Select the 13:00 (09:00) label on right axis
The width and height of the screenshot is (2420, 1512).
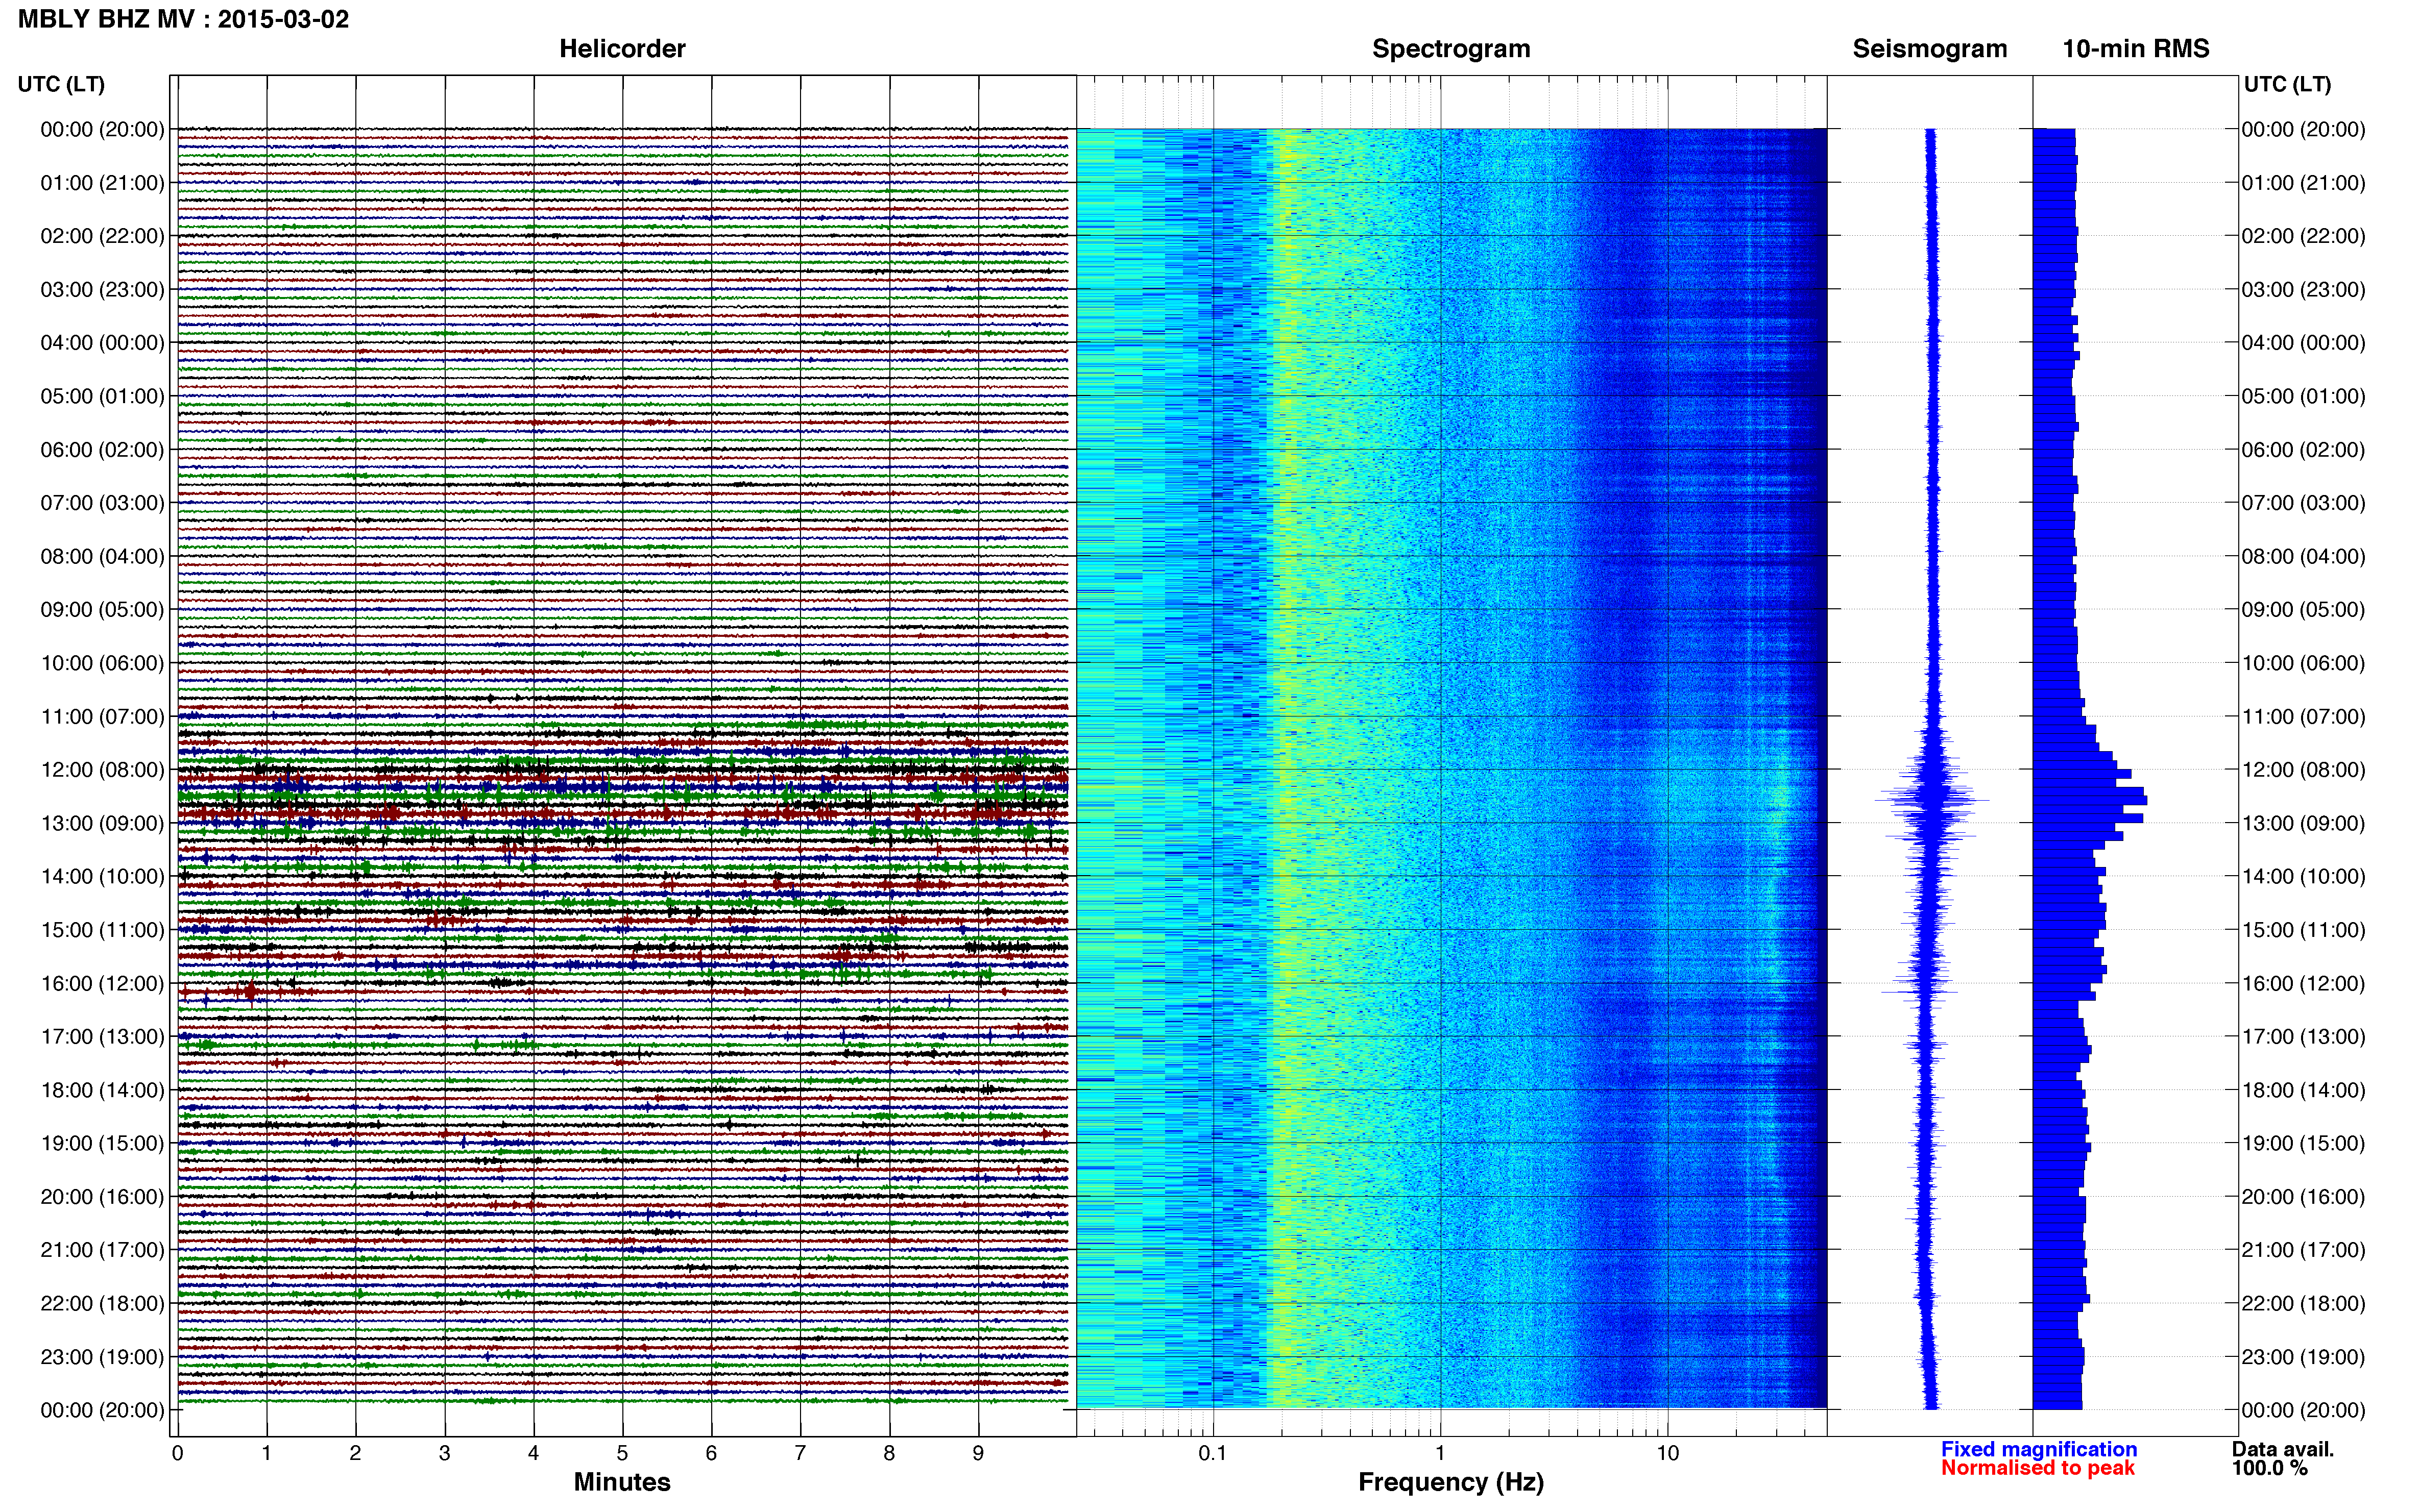[2303, 823]
